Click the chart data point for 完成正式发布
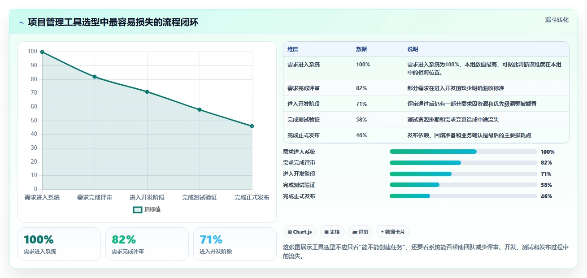The height and width of the screenshot is (278, 587). click(252, 126)
